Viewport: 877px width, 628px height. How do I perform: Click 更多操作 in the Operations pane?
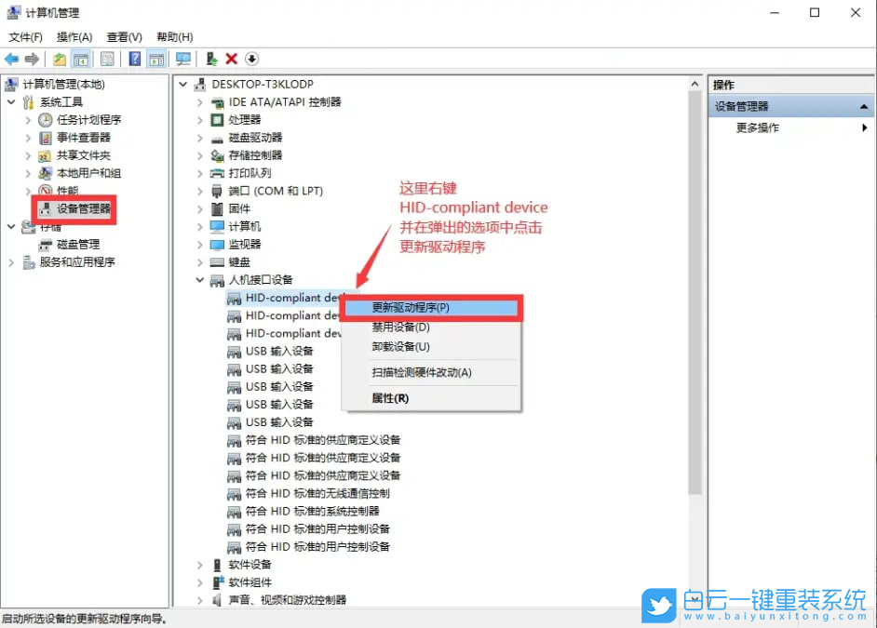point(758,127)
